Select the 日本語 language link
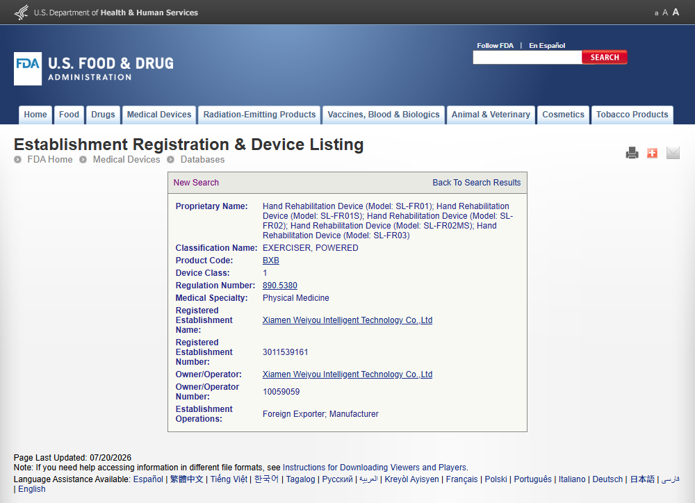Screen dimensions: 695x503 pos(642,479)
